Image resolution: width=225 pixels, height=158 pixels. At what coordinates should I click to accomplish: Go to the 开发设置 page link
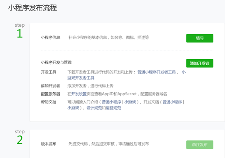[x=79, y=94]
